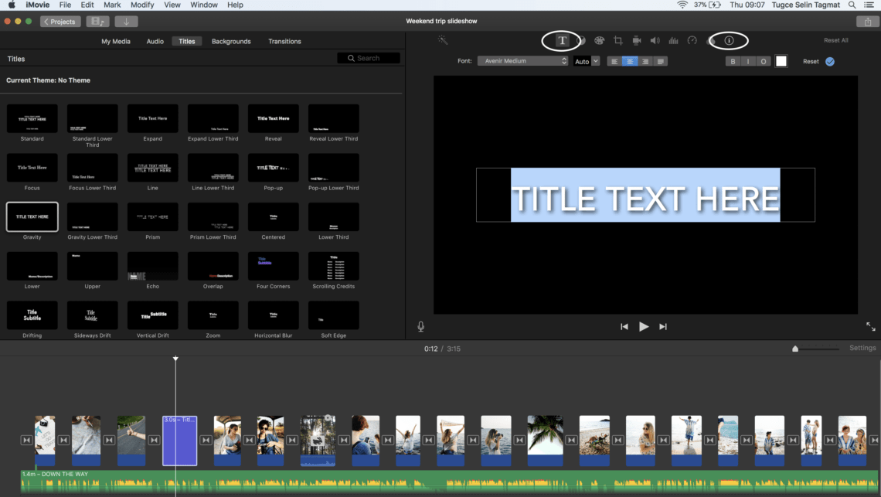Select the palm tree clip in timeline
881x497 pixels.
(x=545, y=441)
